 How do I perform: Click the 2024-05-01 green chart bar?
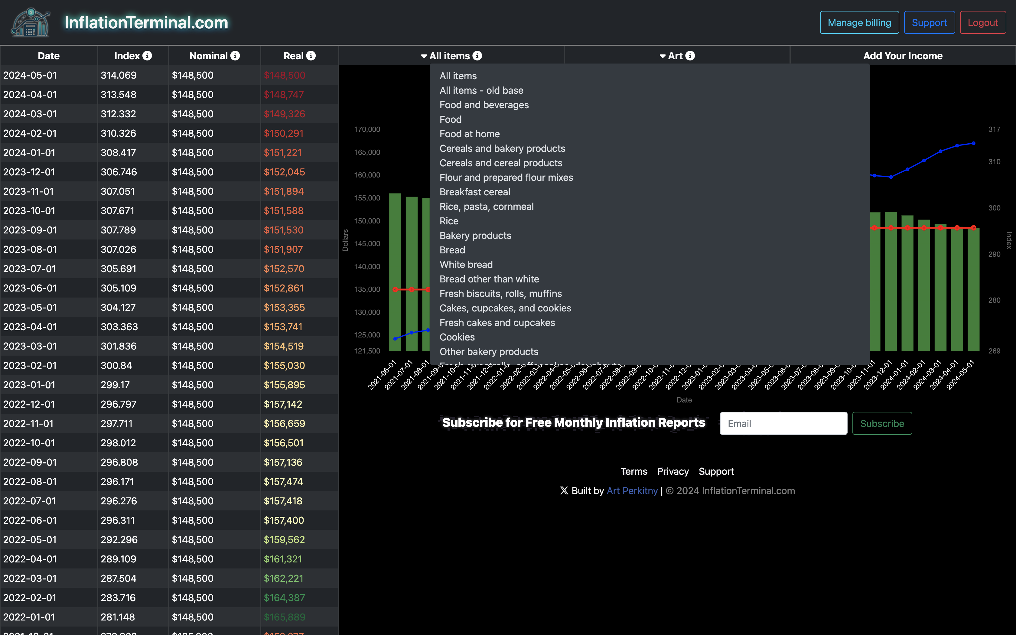973,289
